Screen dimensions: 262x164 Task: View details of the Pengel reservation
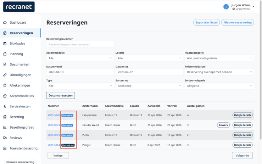243,145
